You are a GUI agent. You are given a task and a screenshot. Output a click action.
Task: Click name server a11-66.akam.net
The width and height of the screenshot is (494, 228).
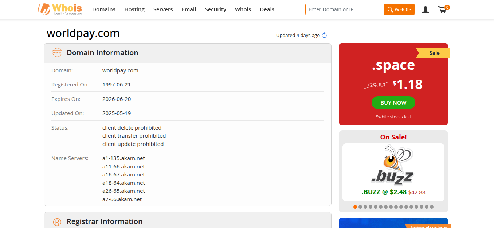pyautogui.click(x=123, y=167)
